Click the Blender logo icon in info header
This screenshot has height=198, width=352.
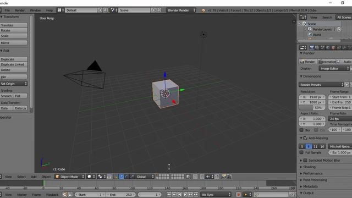204,10
